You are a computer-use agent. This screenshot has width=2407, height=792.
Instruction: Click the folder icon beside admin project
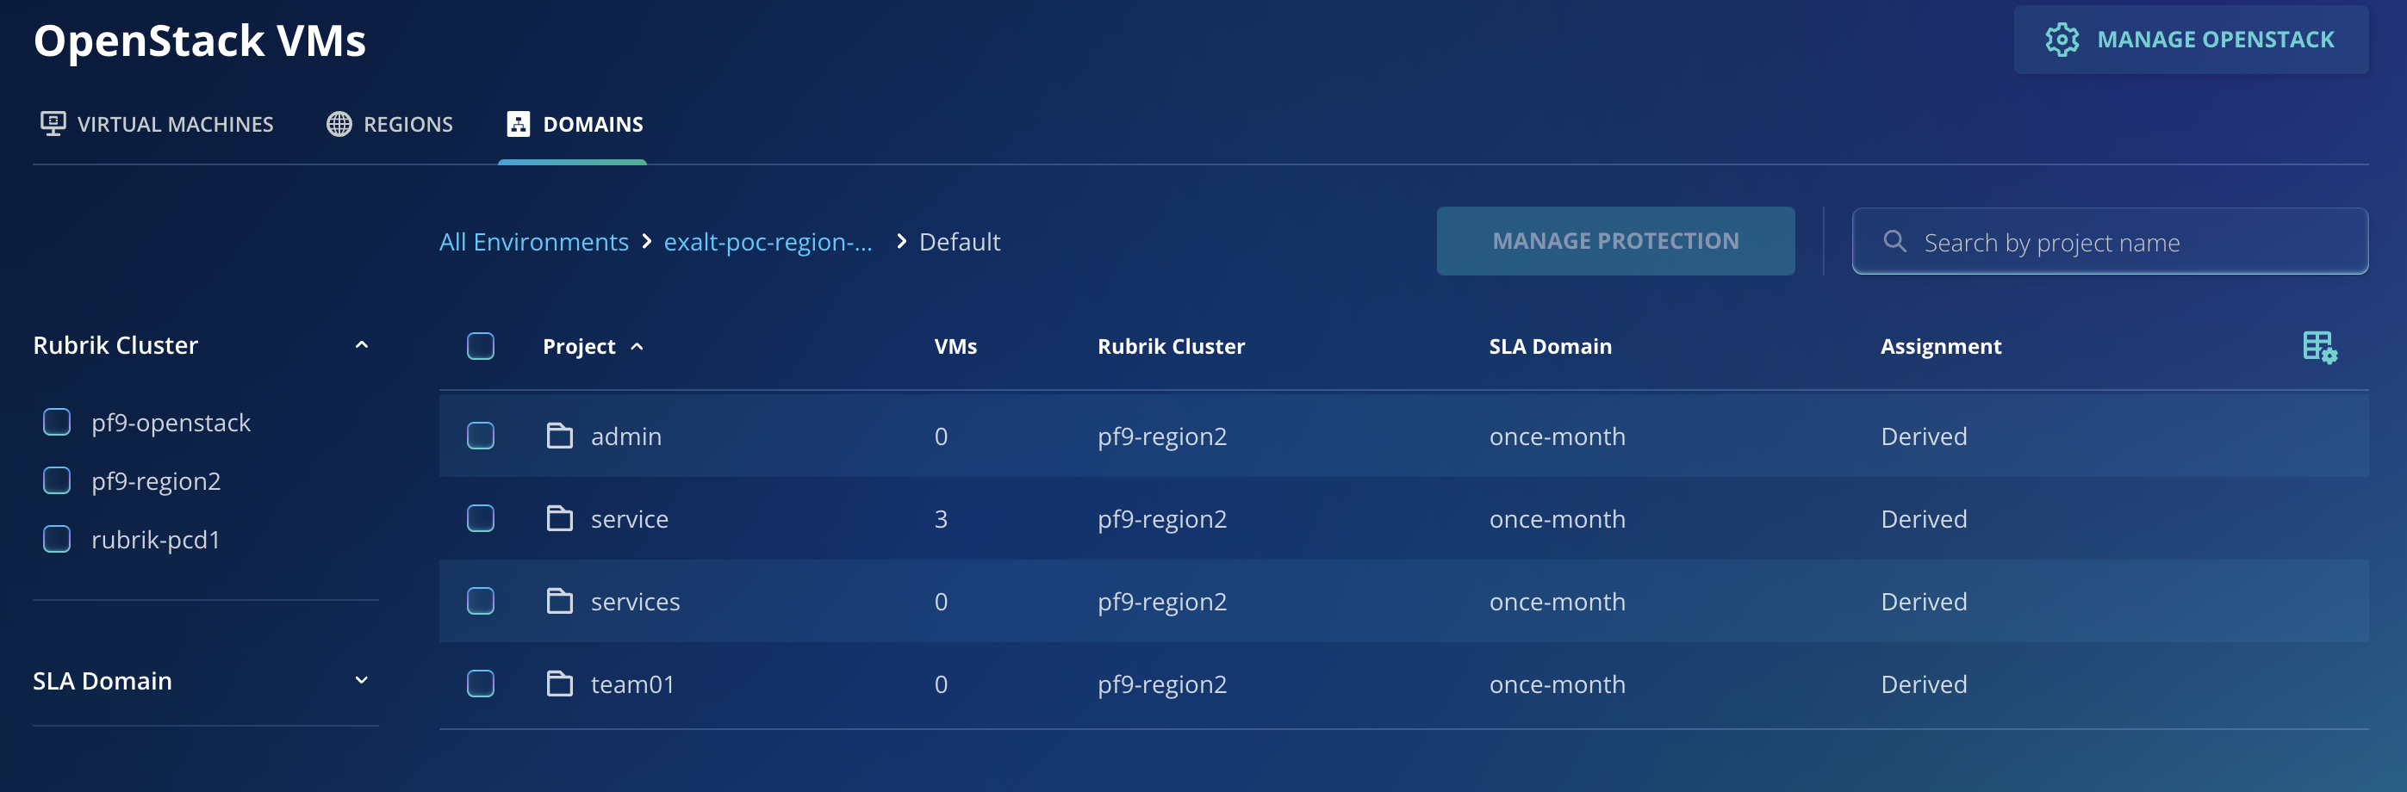(559, 436)
